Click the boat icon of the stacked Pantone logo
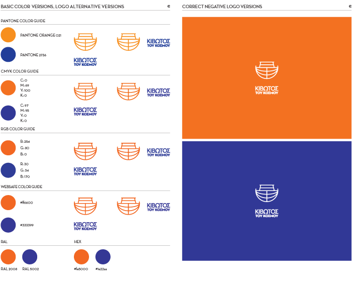Screen dimensions: 352x285 pos(85,42)
